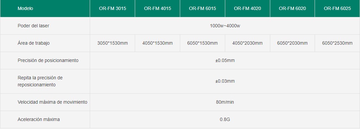The height and width of the screenshot is (129, 360).
Task: Click the 6050*1530mm cell
Action: [203, 43]
